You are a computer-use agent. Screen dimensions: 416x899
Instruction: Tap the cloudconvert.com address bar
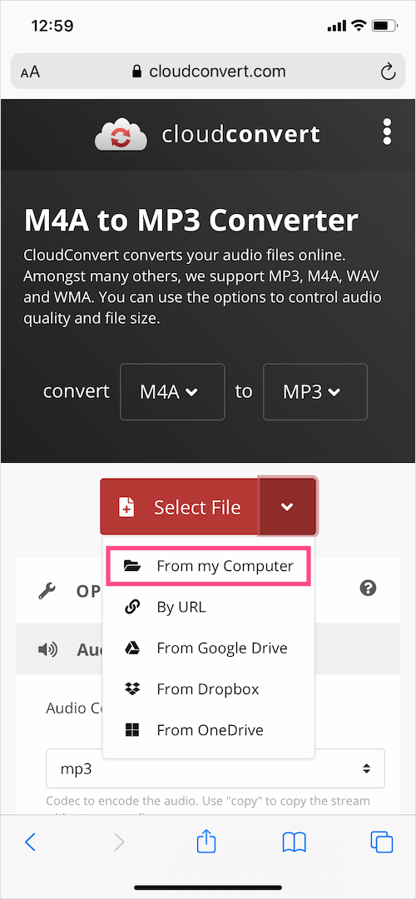tap(208, 72)
